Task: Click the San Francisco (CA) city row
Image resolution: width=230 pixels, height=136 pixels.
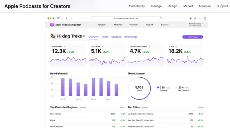Action: pyautogui.click(x=165, y=127)
